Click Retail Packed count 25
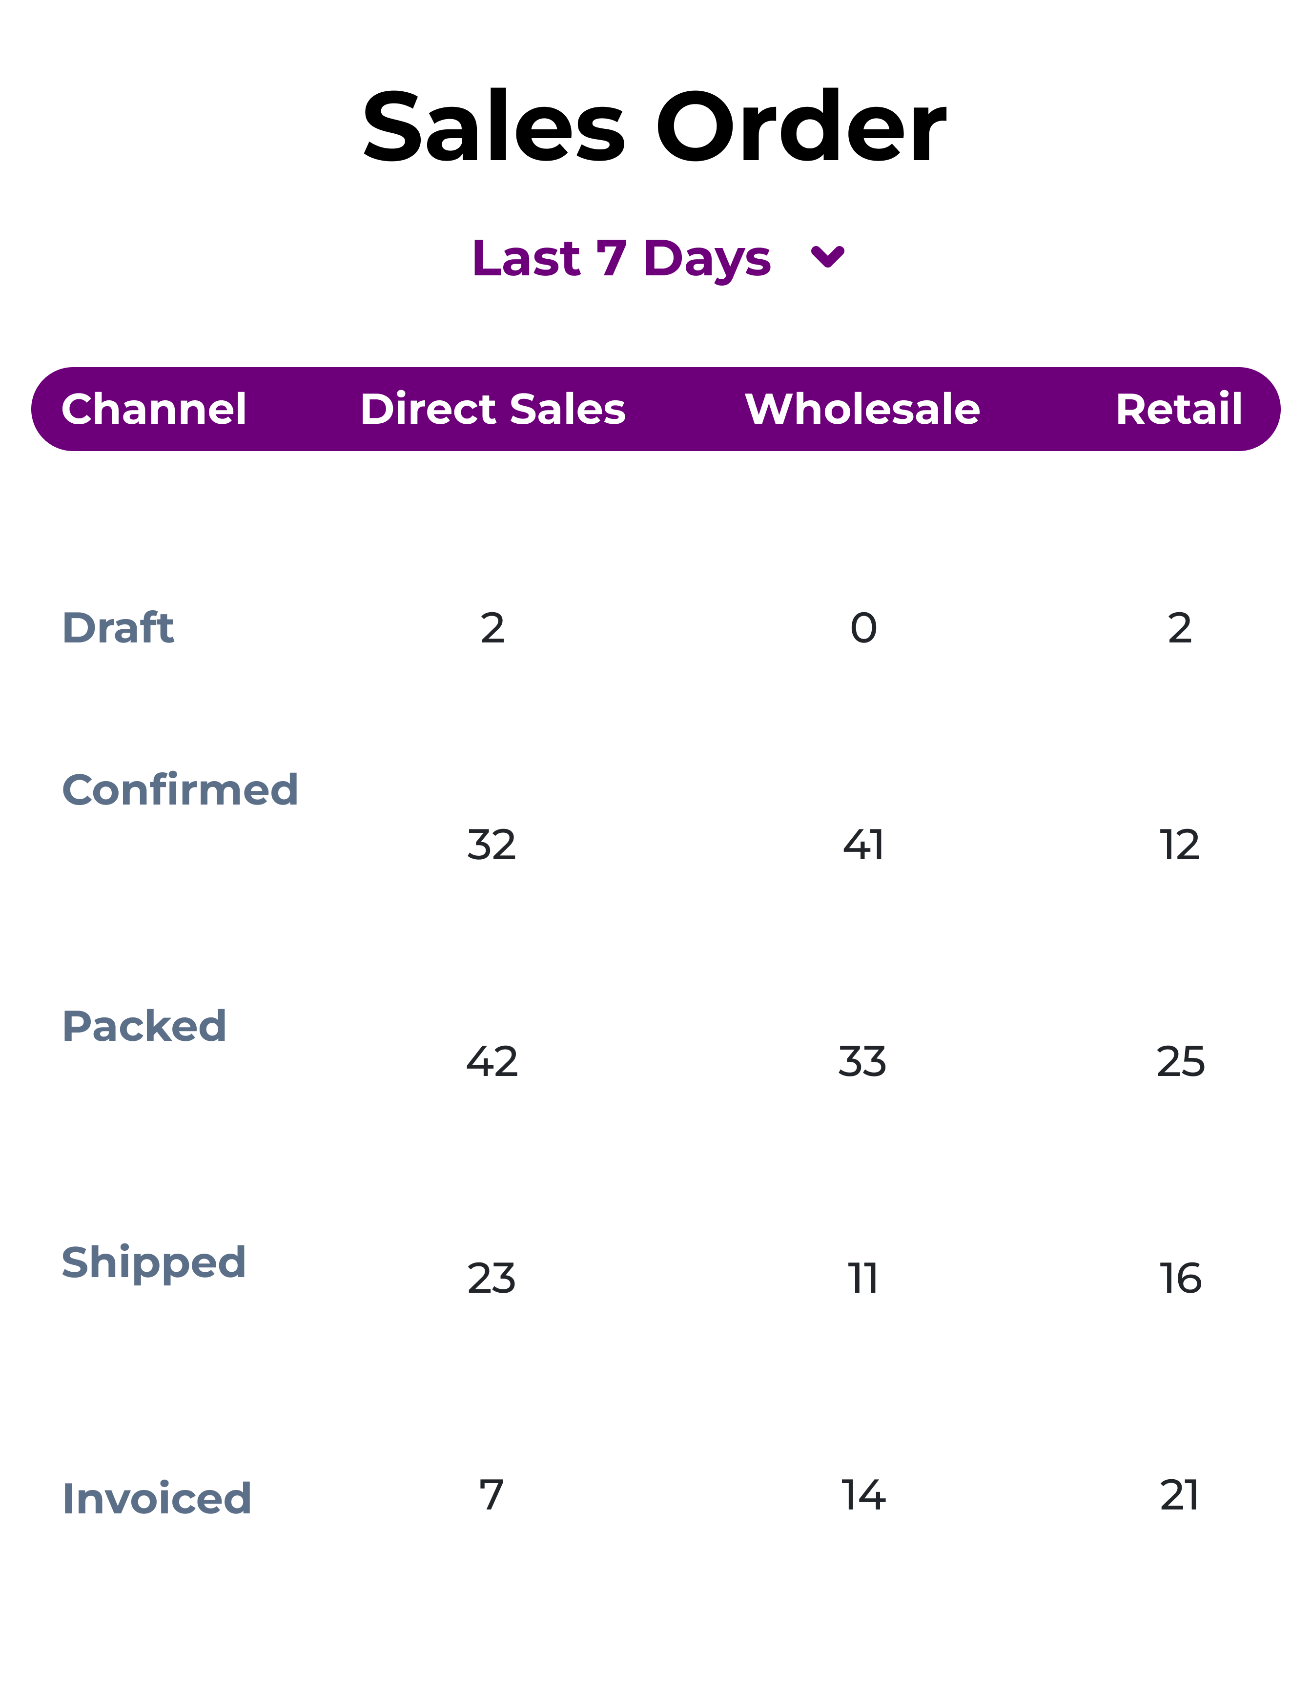This screenshot has height=1695, width=1312. [1180, 1062]
